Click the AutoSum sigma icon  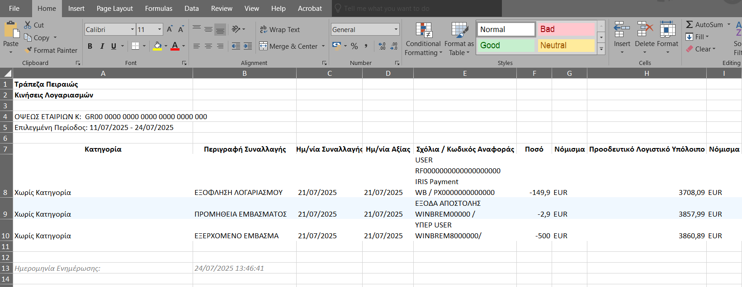[x=690, y=25]
